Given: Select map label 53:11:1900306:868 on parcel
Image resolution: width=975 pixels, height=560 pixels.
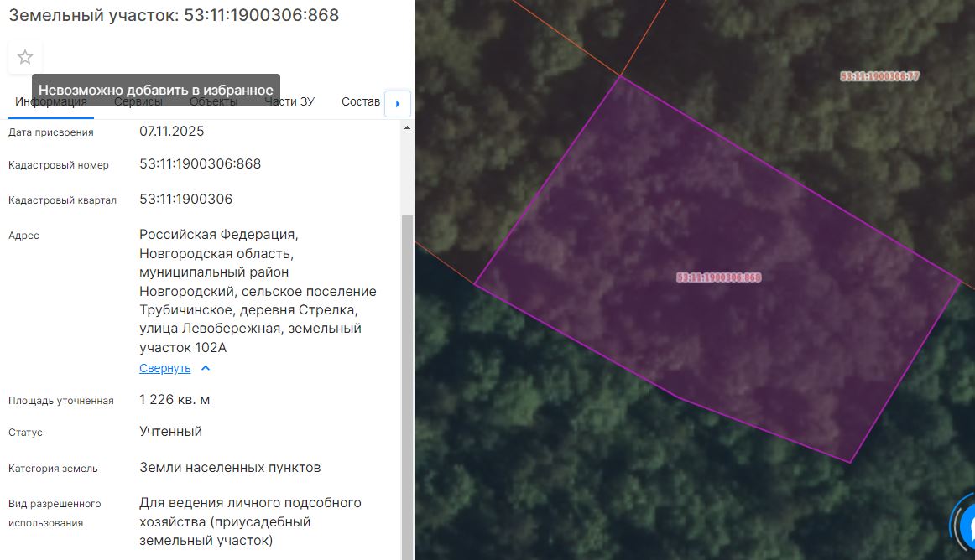Looking at the screenshot, I should point(719,277).
